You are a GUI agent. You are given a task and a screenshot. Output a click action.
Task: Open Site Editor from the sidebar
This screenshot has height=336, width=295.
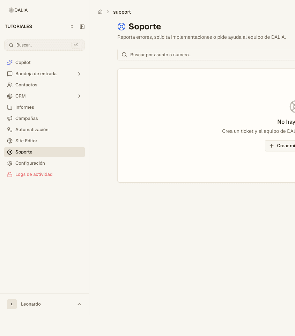point(44,141)
